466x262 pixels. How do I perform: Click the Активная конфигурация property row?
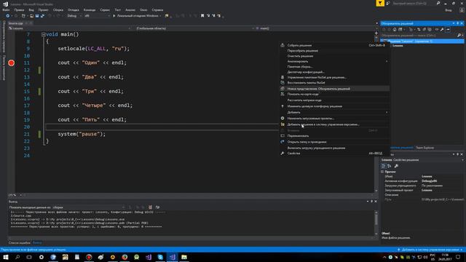pos(422,181)
